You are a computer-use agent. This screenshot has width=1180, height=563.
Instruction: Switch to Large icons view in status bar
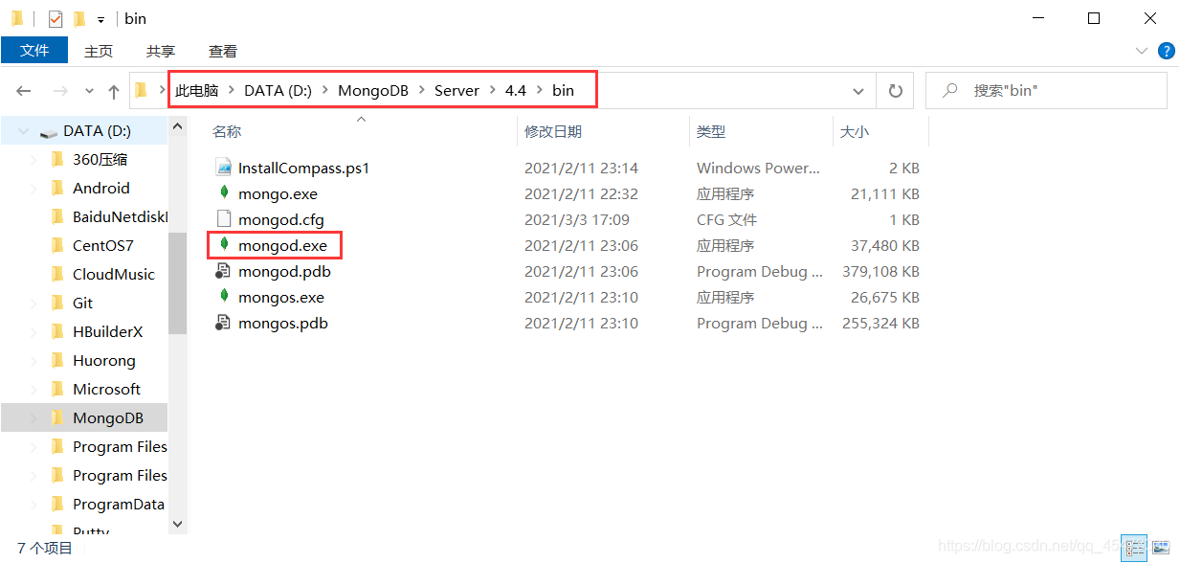(x=1160, y=548)
